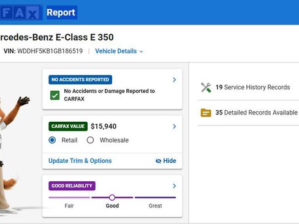
Task: Click the GOOD RELIABILITY badge
Action: point(72,185)
